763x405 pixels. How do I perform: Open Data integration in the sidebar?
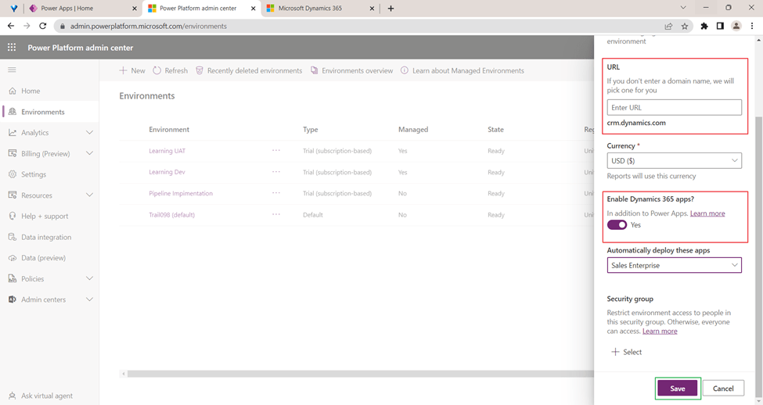(45, 237)
